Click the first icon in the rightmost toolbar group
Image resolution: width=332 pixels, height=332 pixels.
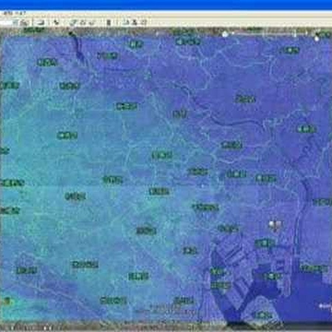point(126,22)
